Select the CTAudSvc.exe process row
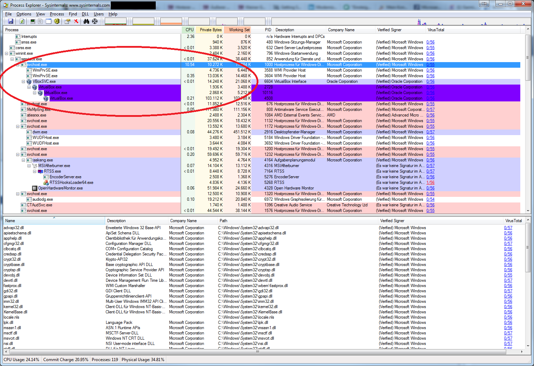 coord(262,205)
